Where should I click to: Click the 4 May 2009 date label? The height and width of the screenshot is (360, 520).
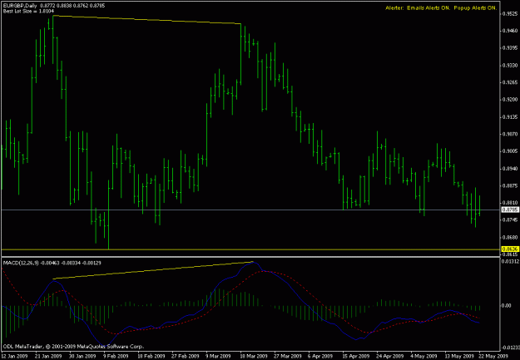(423, 357)
